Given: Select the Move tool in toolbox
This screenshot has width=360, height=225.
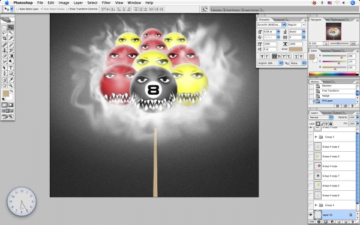Looking at the screenshot, I should pos(11,28).
